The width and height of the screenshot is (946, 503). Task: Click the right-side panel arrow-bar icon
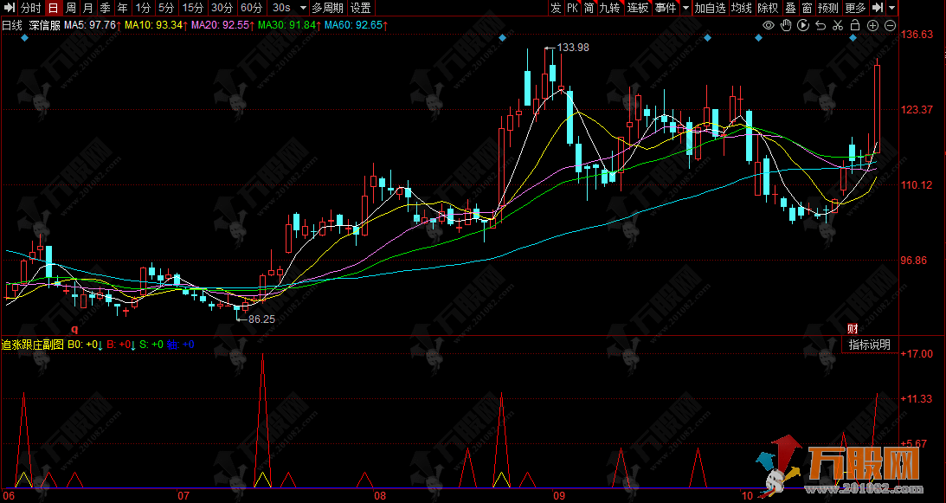tap(877, 8)
